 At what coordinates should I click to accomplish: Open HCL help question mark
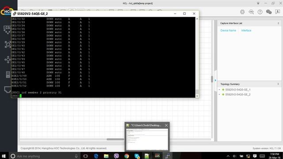click(260, 12)
